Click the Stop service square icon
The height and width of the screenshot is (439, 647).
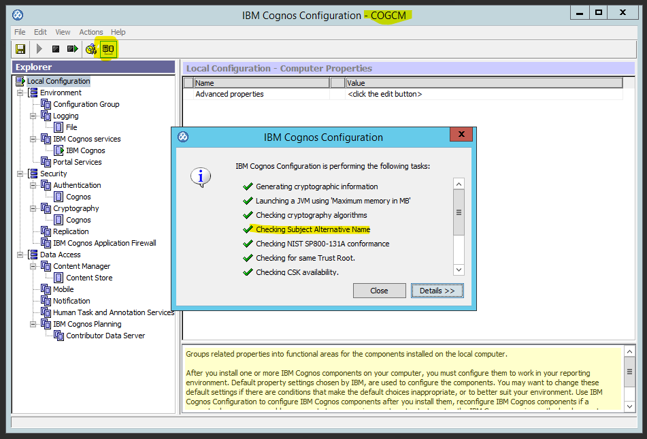pos(56,49)
